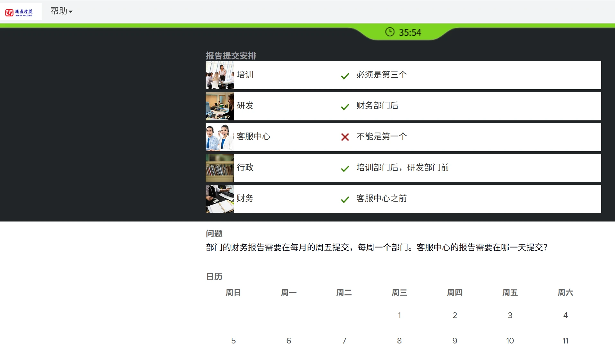This screenshot has width=615, height=356.
Task: Click the green check next to 客服中心之前
Action: (345, 200)
